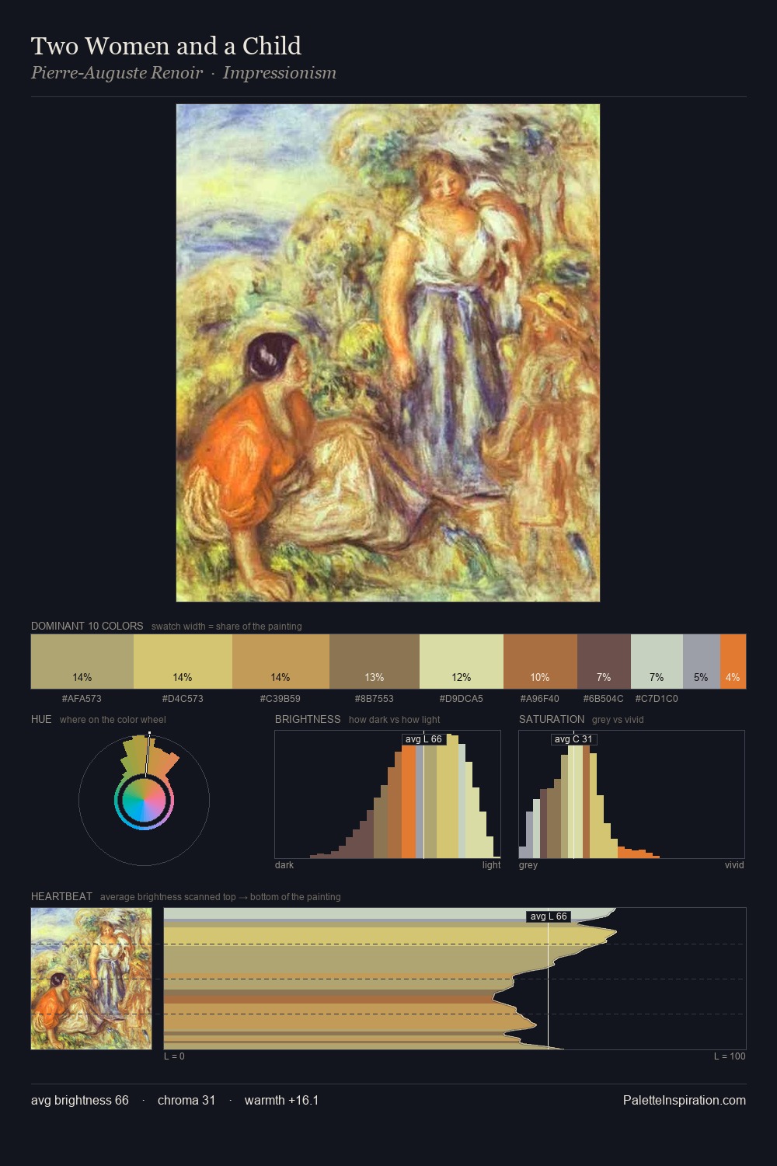Click the hex code #8B7553
Screen dimensions: 777x1166
375,699
